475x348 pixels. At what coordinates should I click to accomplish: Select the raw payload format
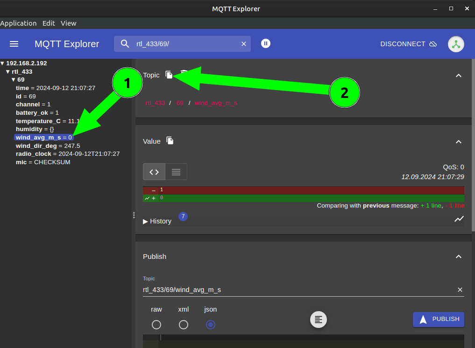tap(156, 324)
